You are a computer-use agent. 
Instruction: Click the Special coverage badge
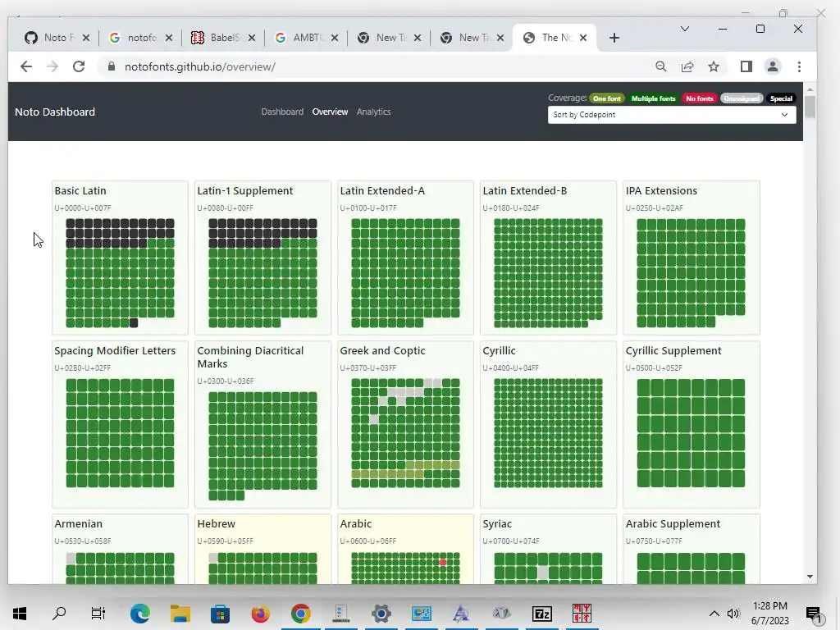pos(781,98)
